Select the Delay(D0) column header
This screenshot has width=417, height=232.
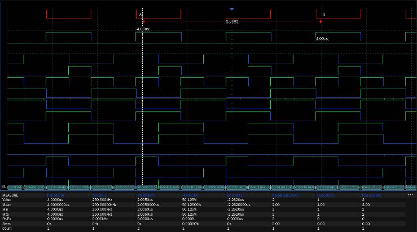[234, 195]
